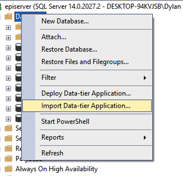Click the first database cylinder icon
The height and width of the screenshot is (176, 183).
click(x=18, y=47)
